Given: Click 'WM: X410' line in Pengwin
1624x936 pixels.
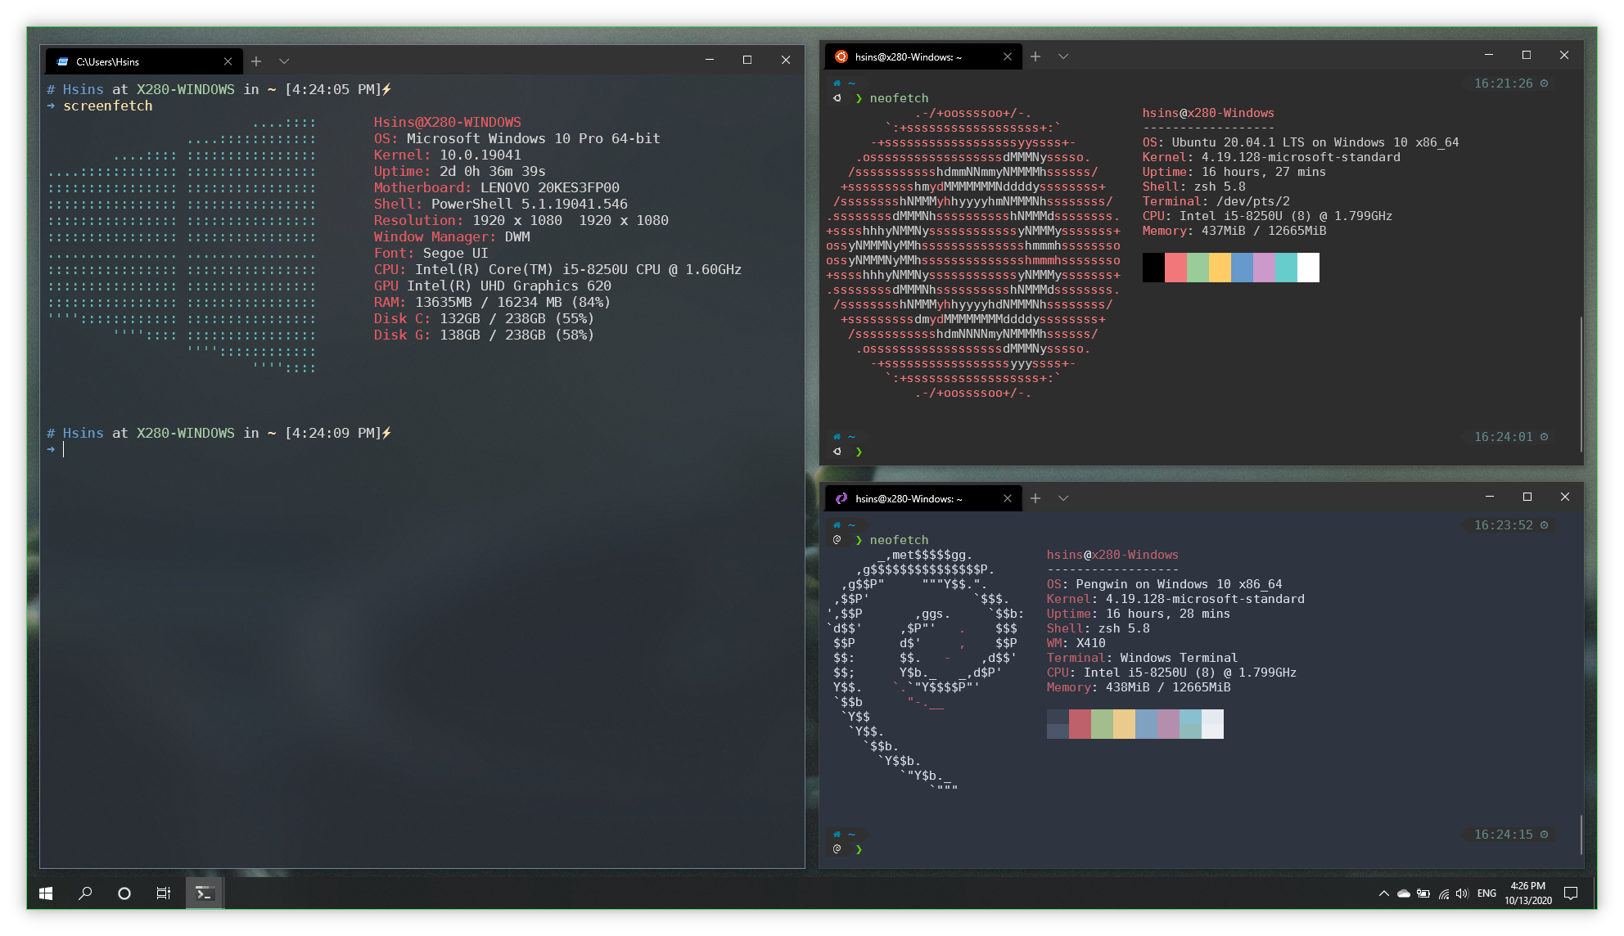Looking at the screenshot, I should click(x=1076, y=643).
